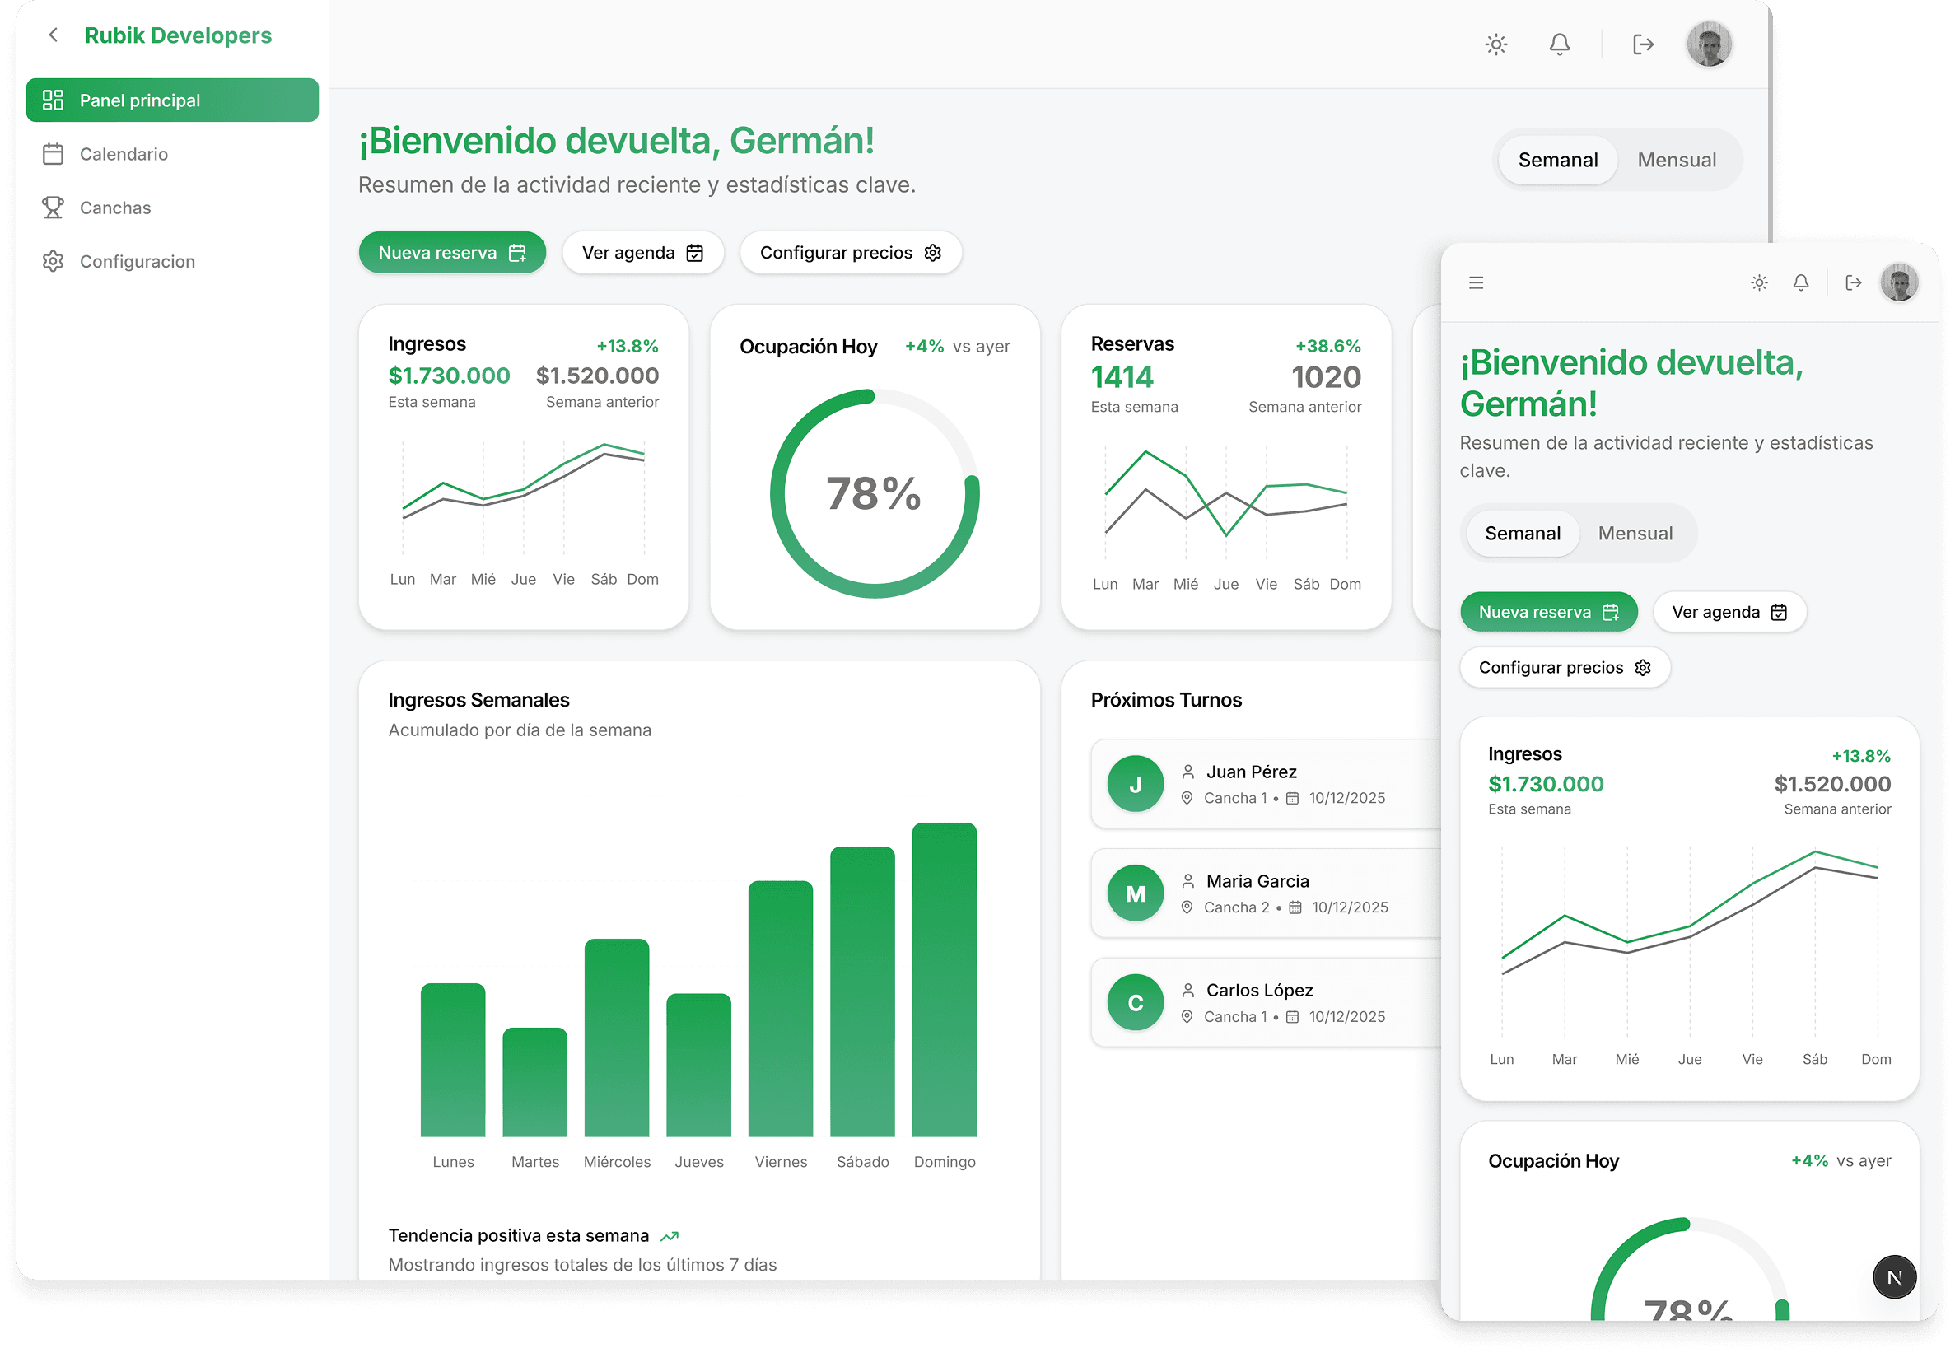1955x1353 pixels.
Task: Click the logout icon in desktop header
Action: [x=1643, y=44]
